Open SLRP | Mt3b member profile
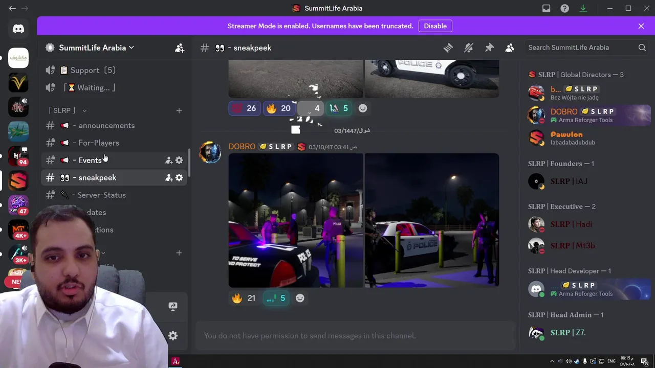 pyautogui.click(x=587, y=246)
